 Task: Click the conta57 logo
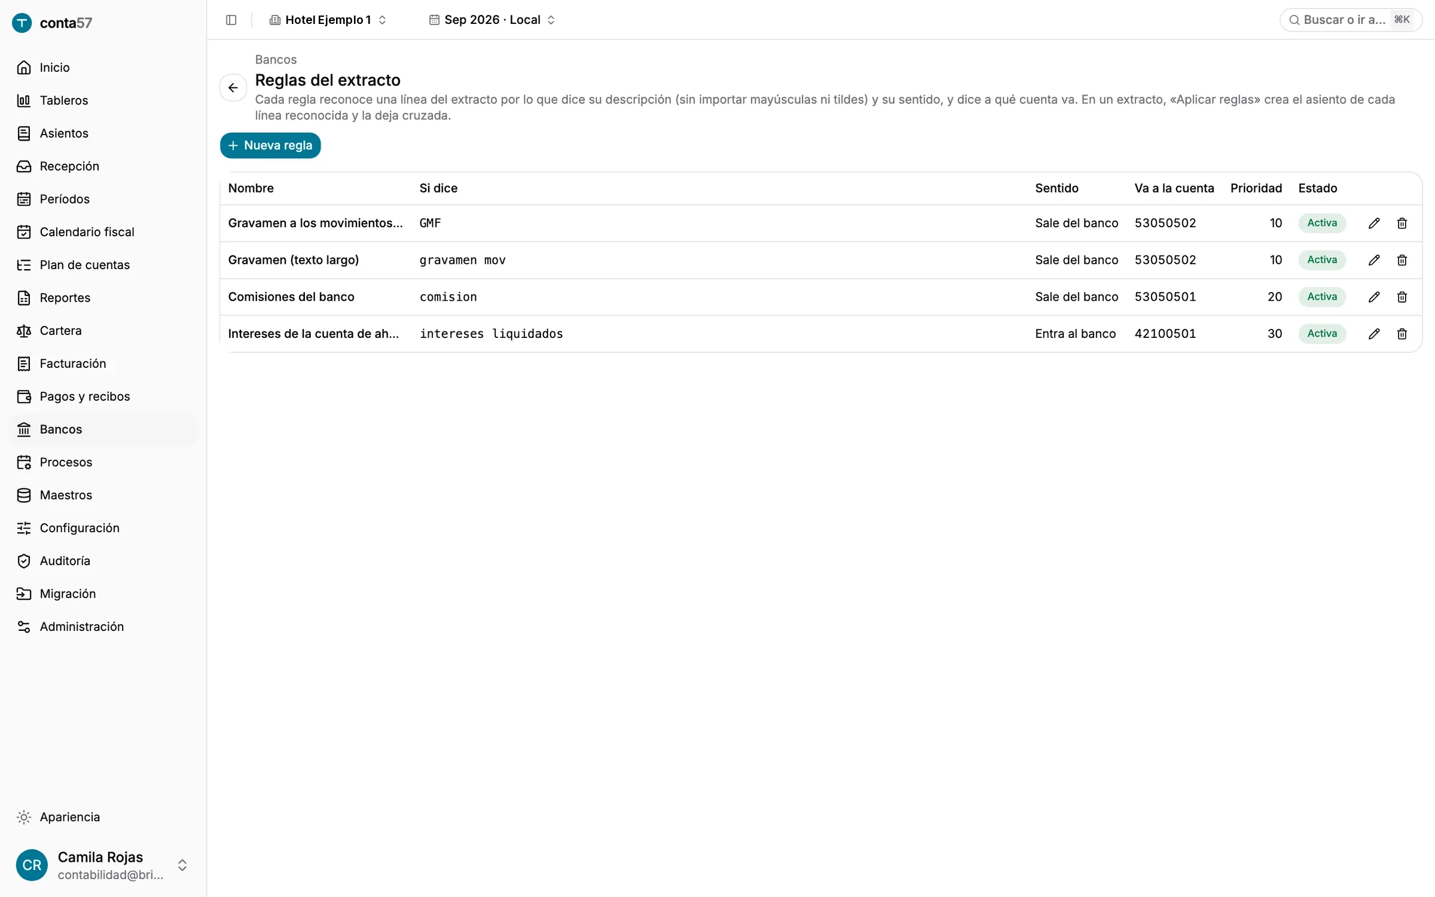[53, 23]
